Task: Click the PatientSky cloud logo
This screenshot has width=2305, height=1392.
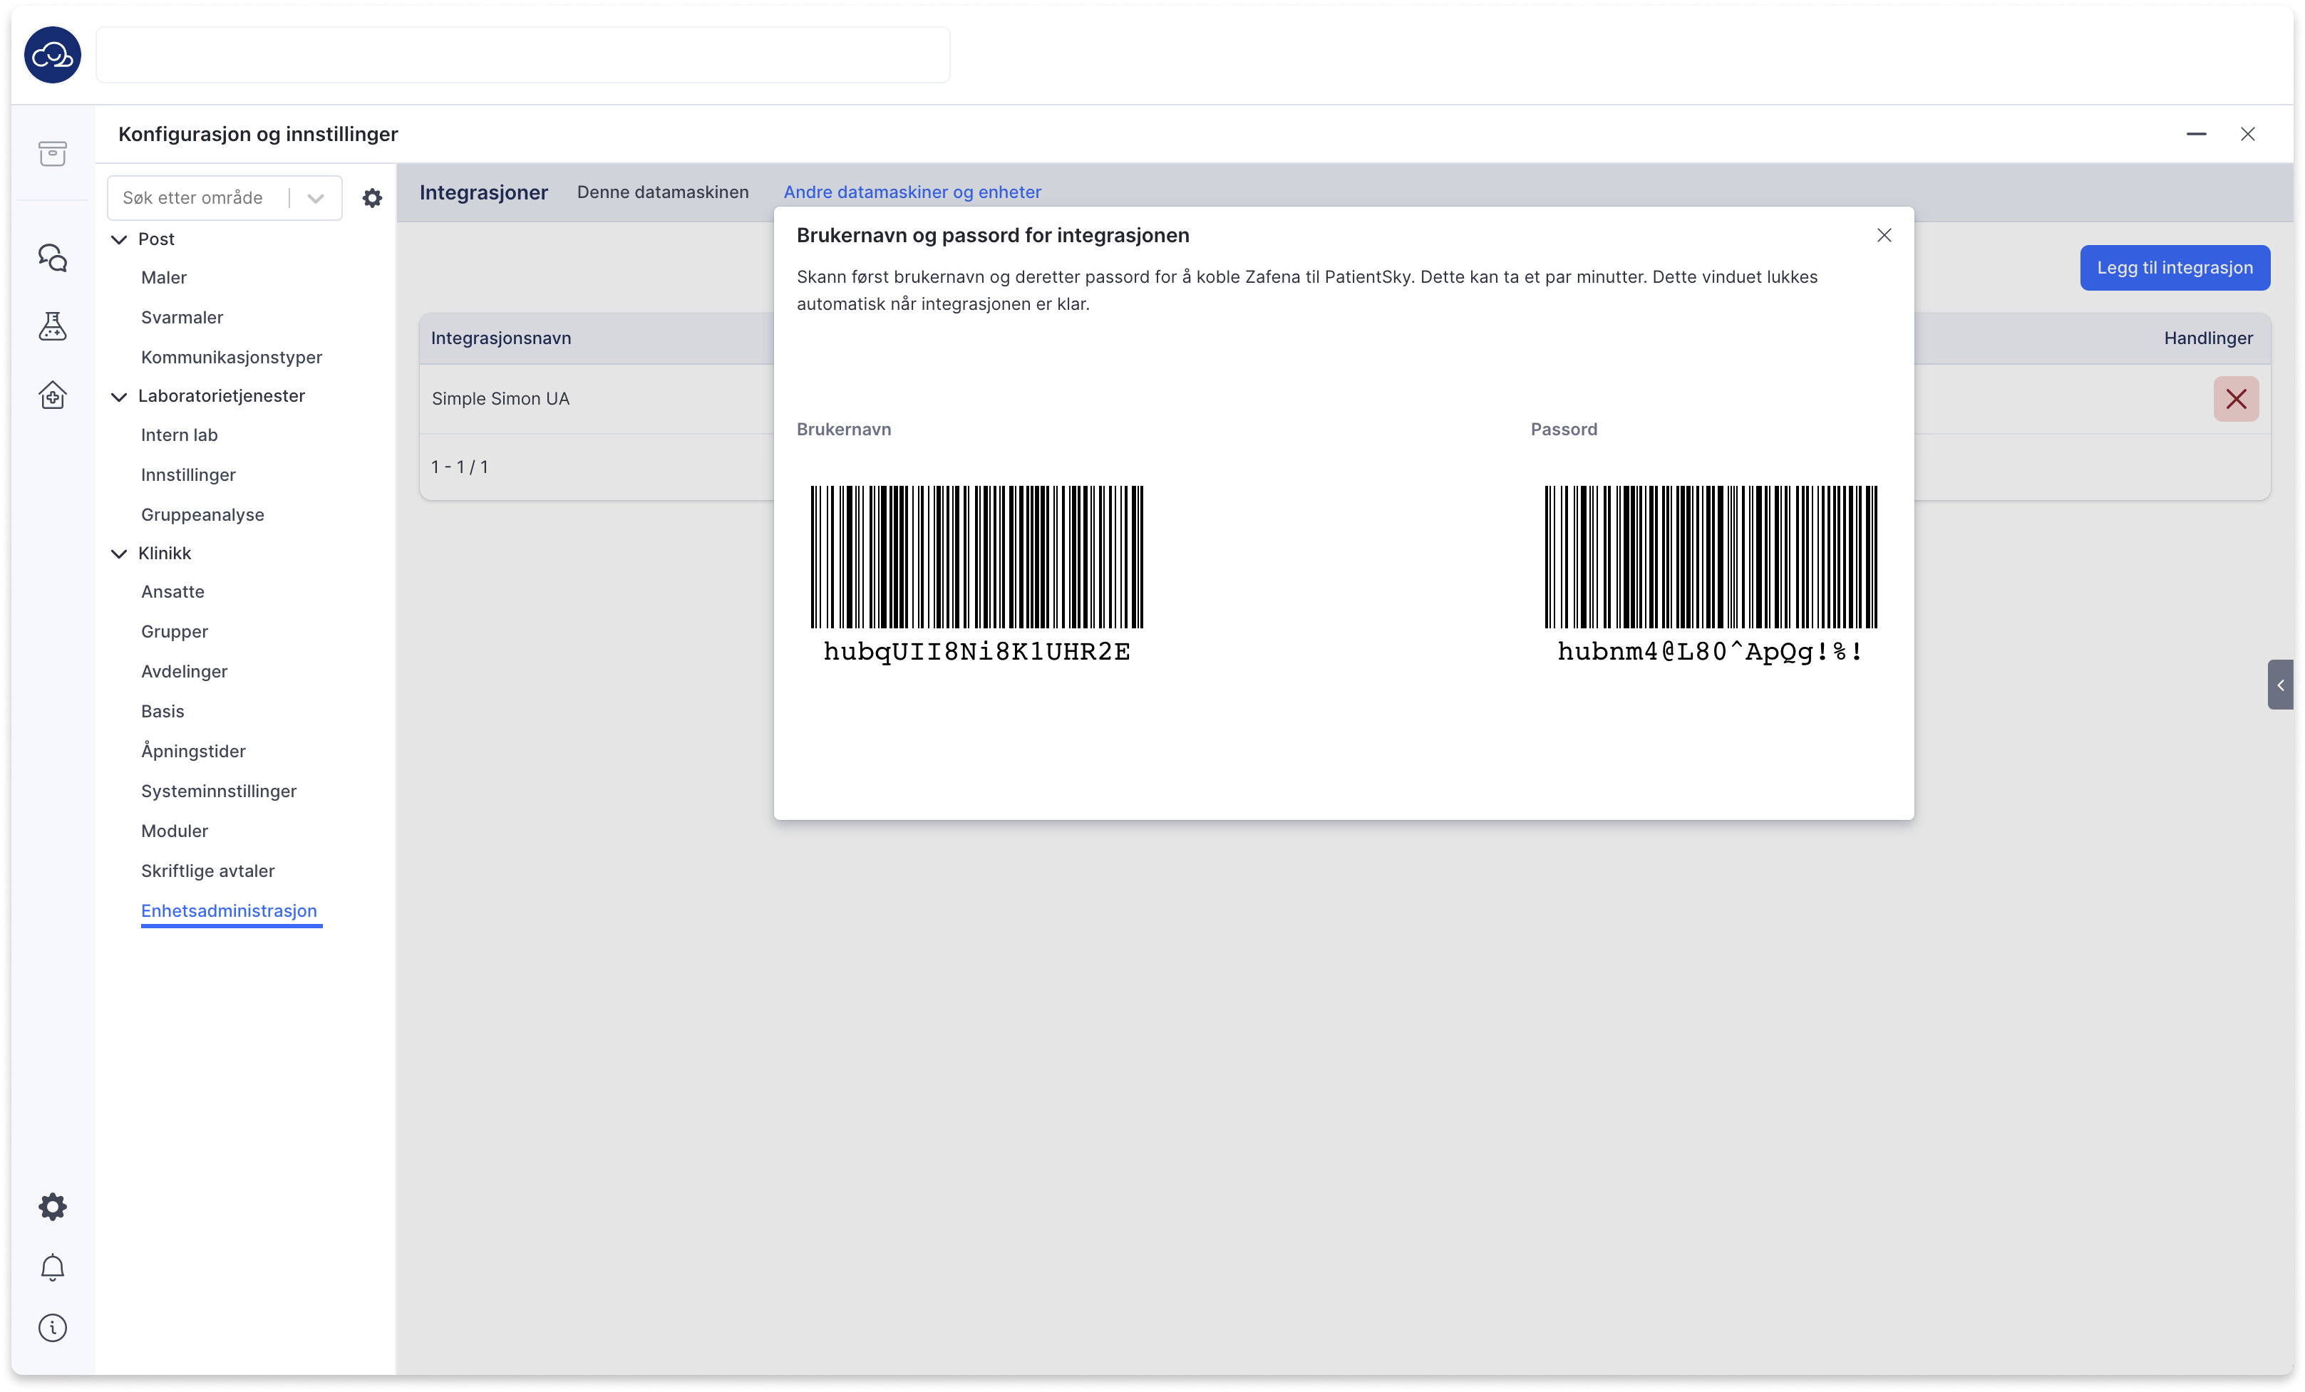Action: (53, 55)
